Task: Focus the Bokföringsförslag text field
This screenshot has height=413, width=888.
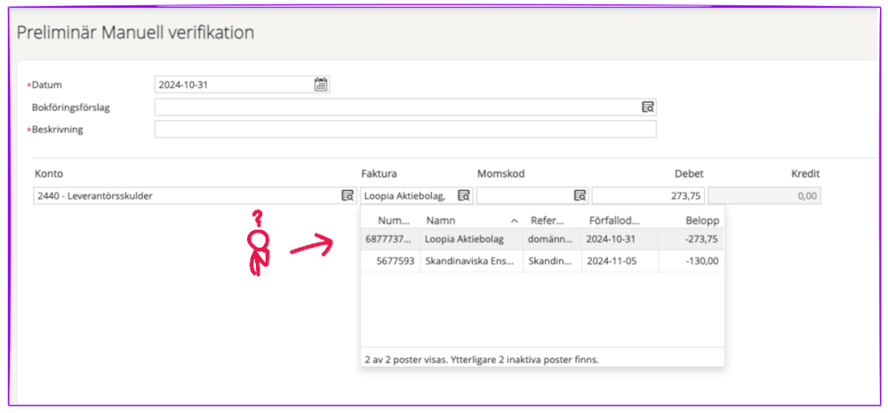Action: tap(396, 107)
